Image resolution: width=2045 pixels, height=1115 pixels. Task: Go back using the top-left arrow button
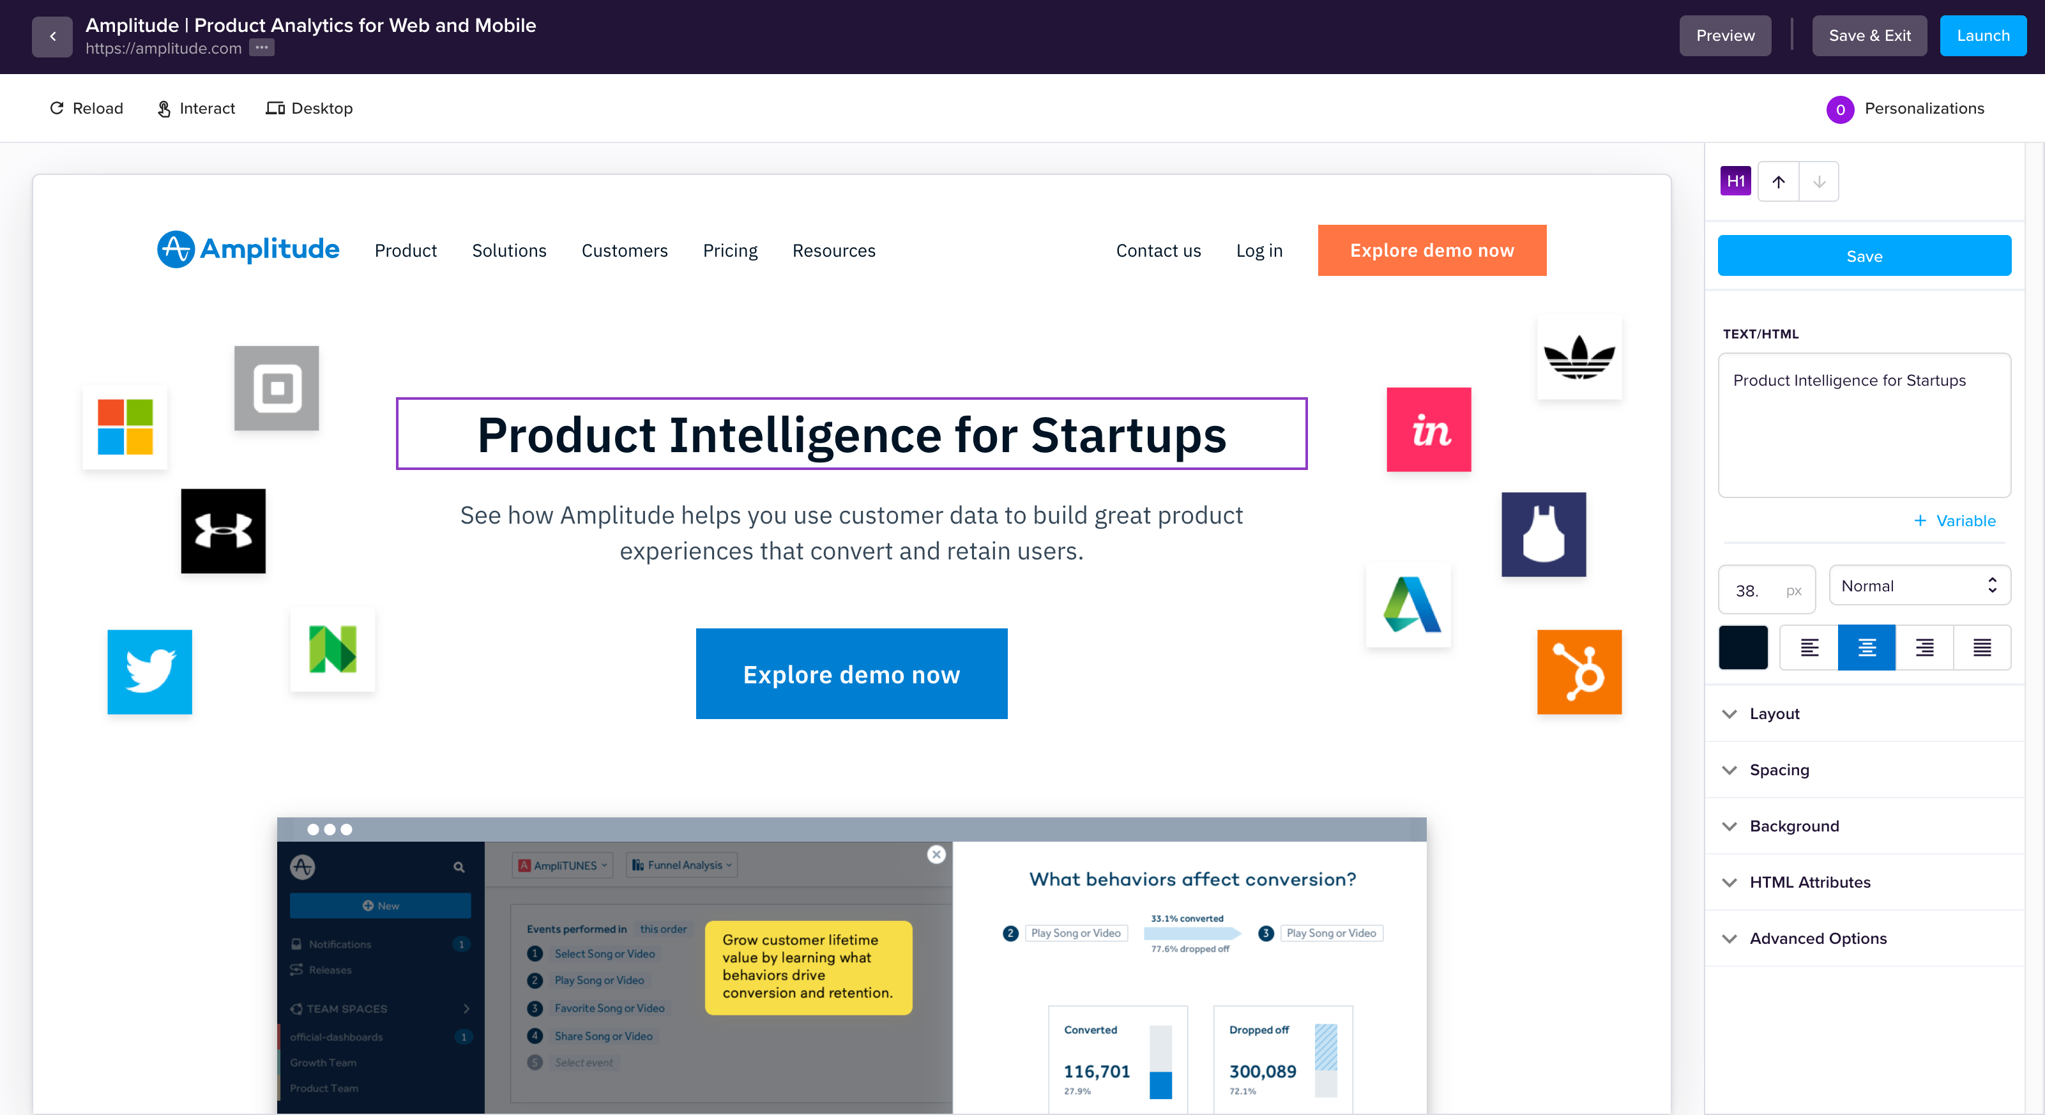(52, 36)
